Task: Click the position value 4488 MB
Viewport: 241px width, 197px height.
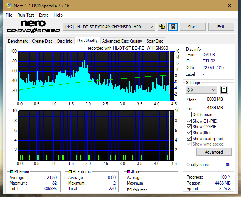Action: pos(223,183)
